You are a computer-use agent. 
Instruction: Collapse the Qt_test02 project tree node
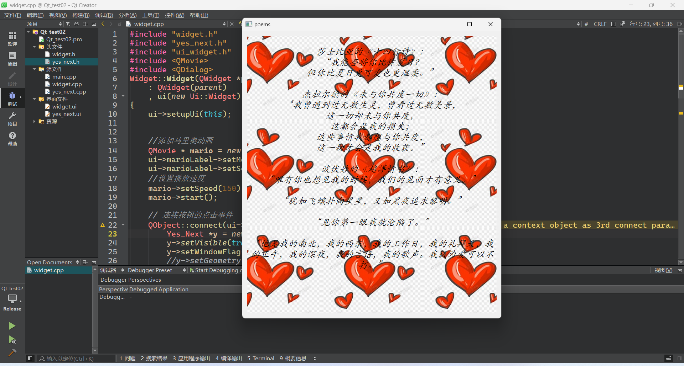coord(28,32)
